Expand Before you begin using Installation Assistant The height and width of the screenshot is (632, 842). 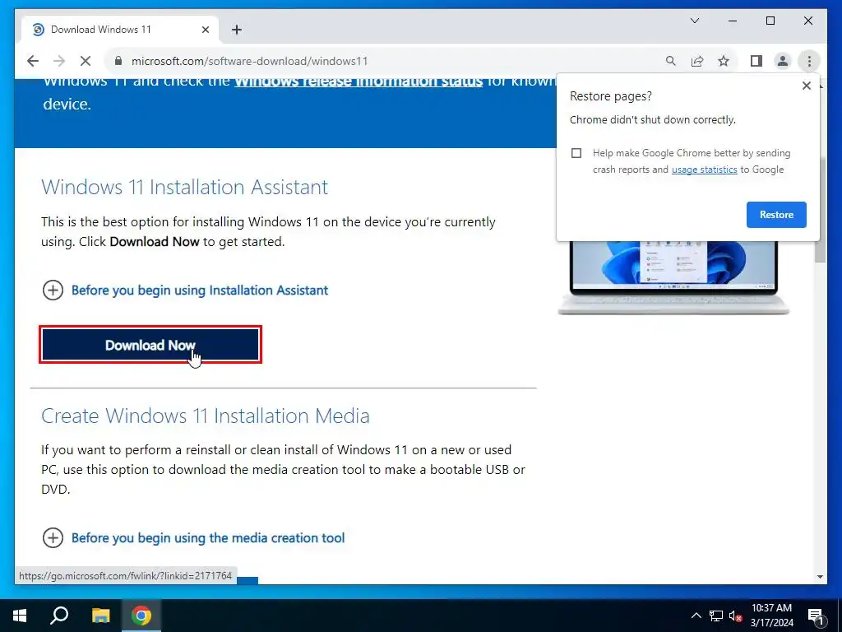click(185, 290)
